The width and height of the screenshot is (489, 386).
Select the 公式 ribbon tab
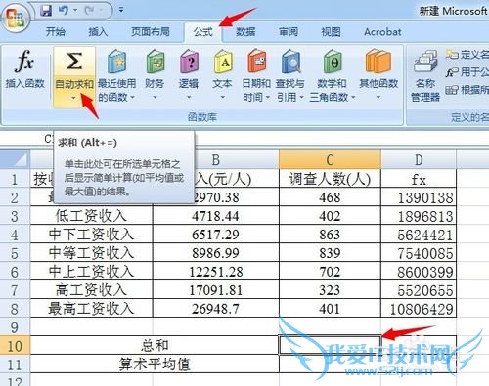point(202,32)
